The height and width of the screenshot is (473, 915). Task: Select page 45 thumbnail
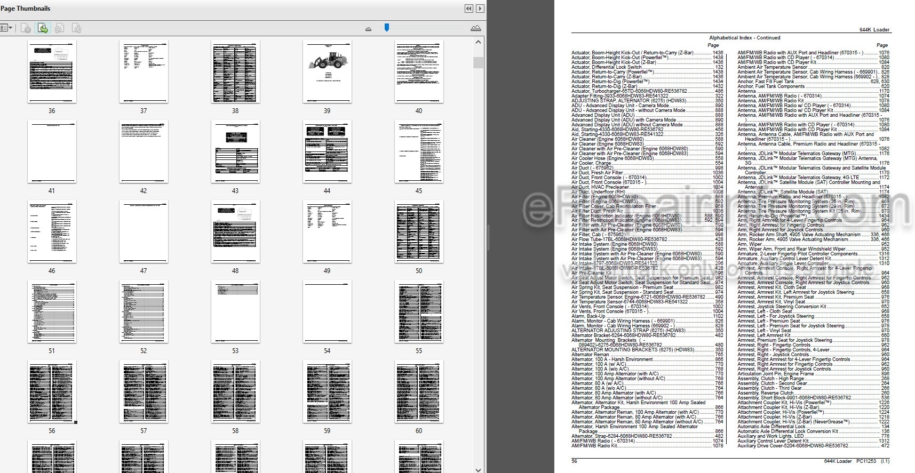pos(419,152)
